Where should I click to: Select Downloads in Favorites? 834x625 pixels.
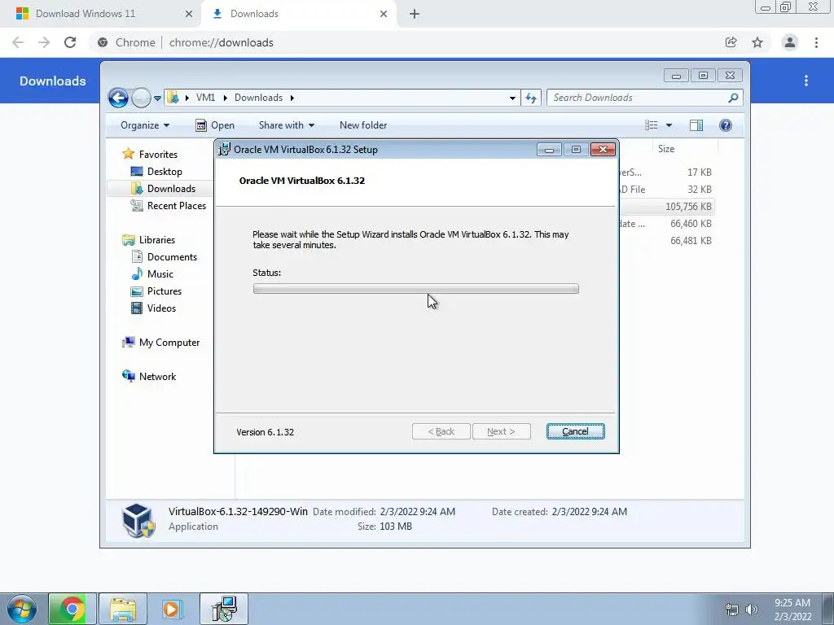pyautogui.click(x=171, y=189)
